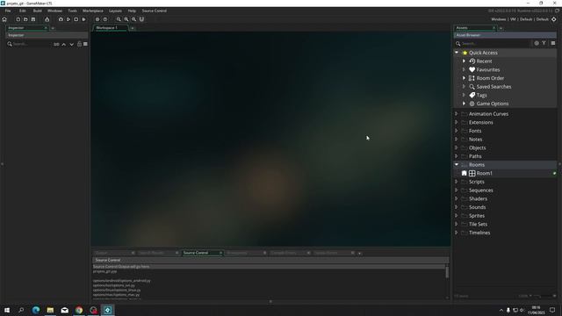Click the Zoom Out magnifier icon
This screenshot has height=316, width=562.
pos(119,19)
